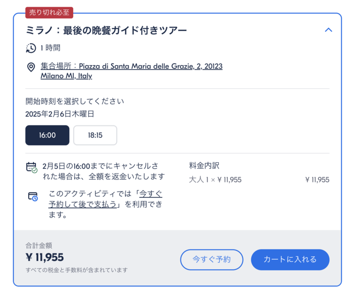Click the 料金内訳 heading
The width and height of the screenshot is (358, 294).
(x=204, y=166)
